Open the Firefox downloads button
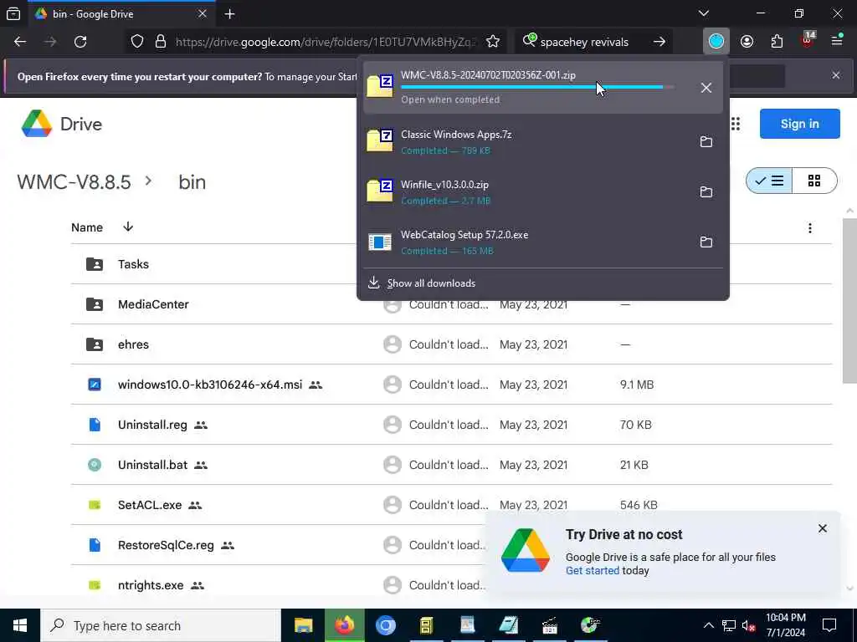857x642 pixels. [x=716, y=42]
